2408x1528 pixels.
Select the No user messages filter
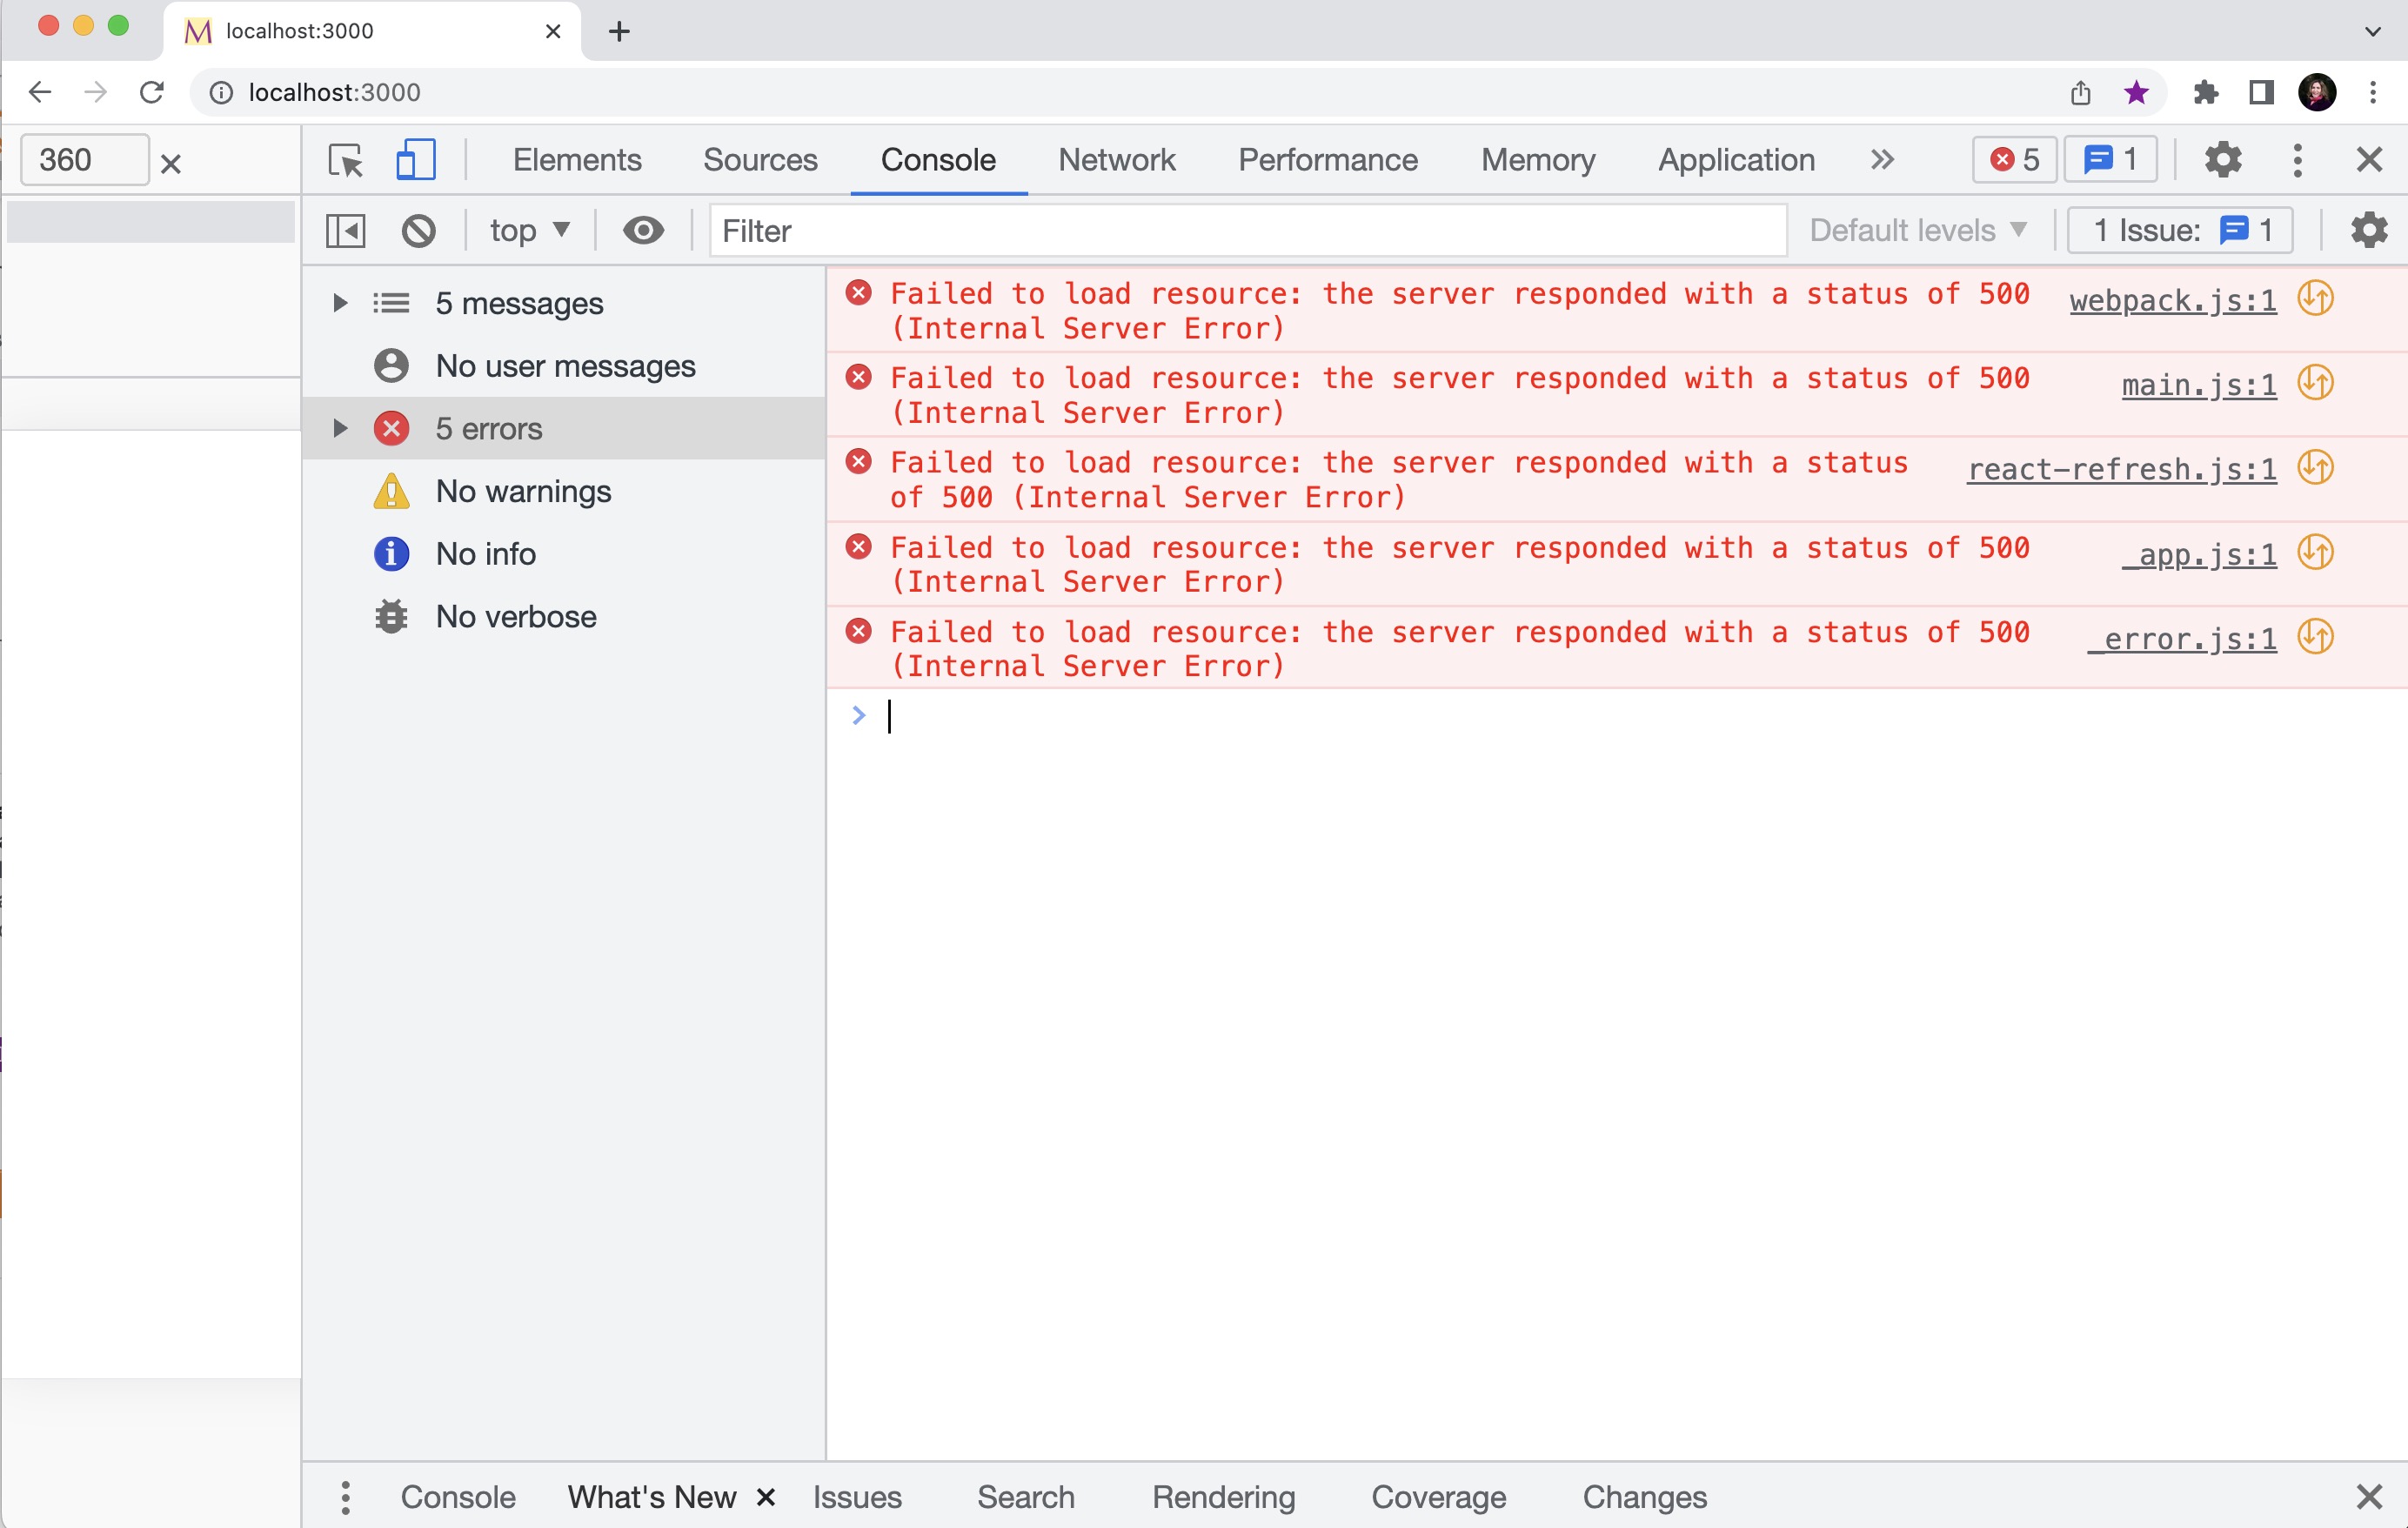click(x=566, y=365)
